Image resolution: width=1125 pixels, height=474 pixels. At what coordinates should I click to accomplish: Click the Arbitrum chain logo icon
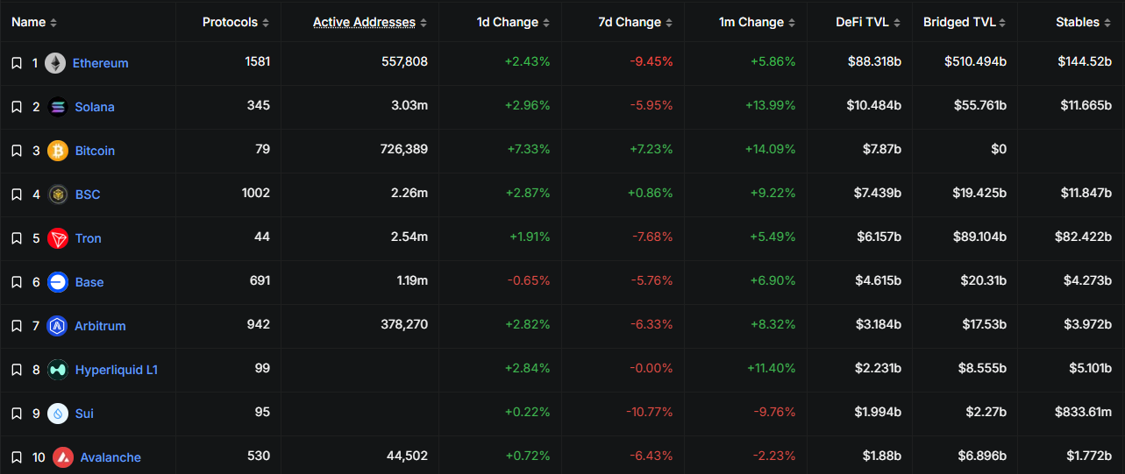tap(58, 326)
